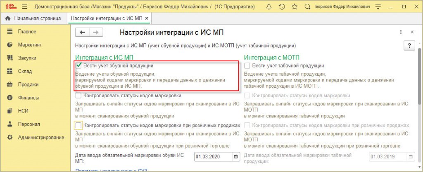Open 'Склад' section in sidebar

click(x=25, y=71)
